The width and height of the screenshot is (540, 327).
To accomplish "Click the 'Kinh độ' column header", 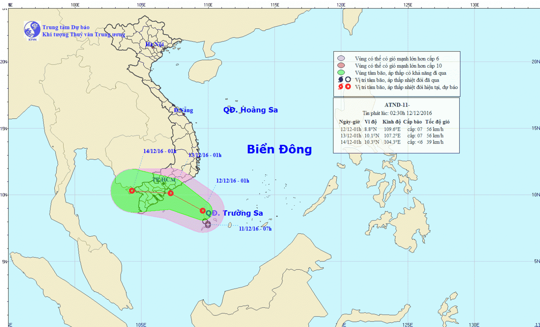I will coord(392,122).
